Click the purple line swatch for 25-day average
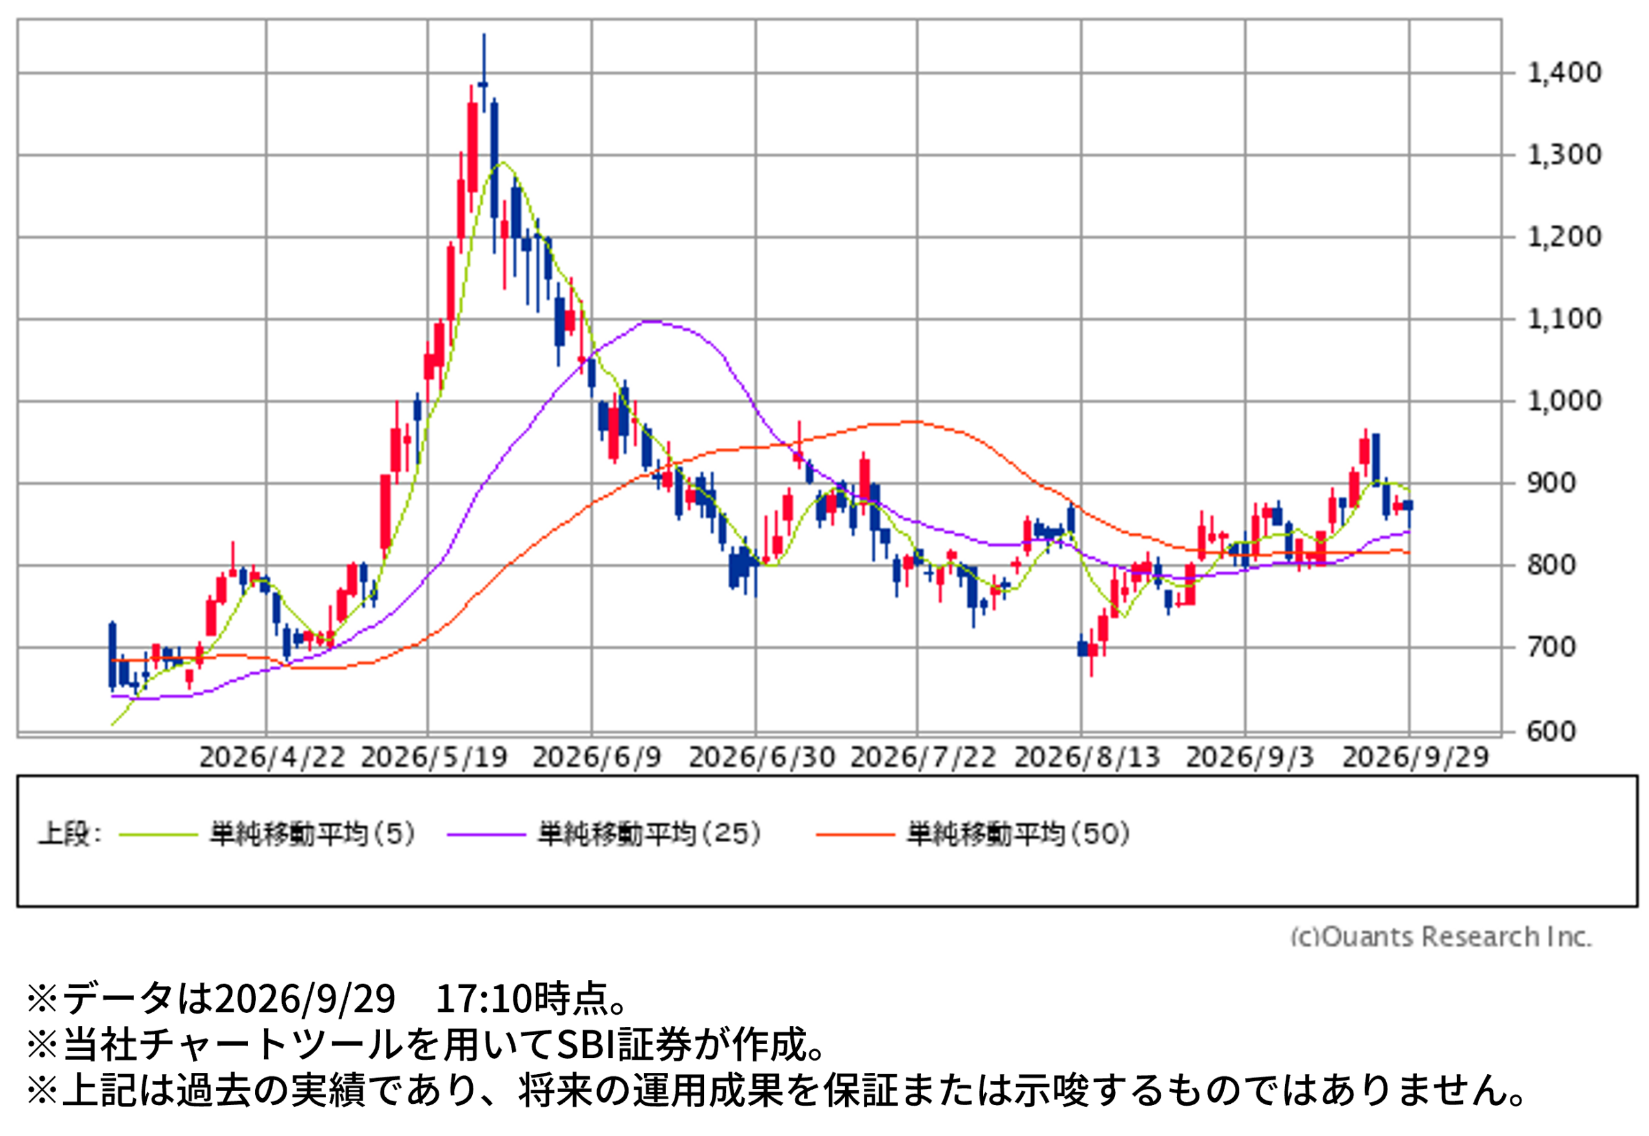 tap(486, 835)
